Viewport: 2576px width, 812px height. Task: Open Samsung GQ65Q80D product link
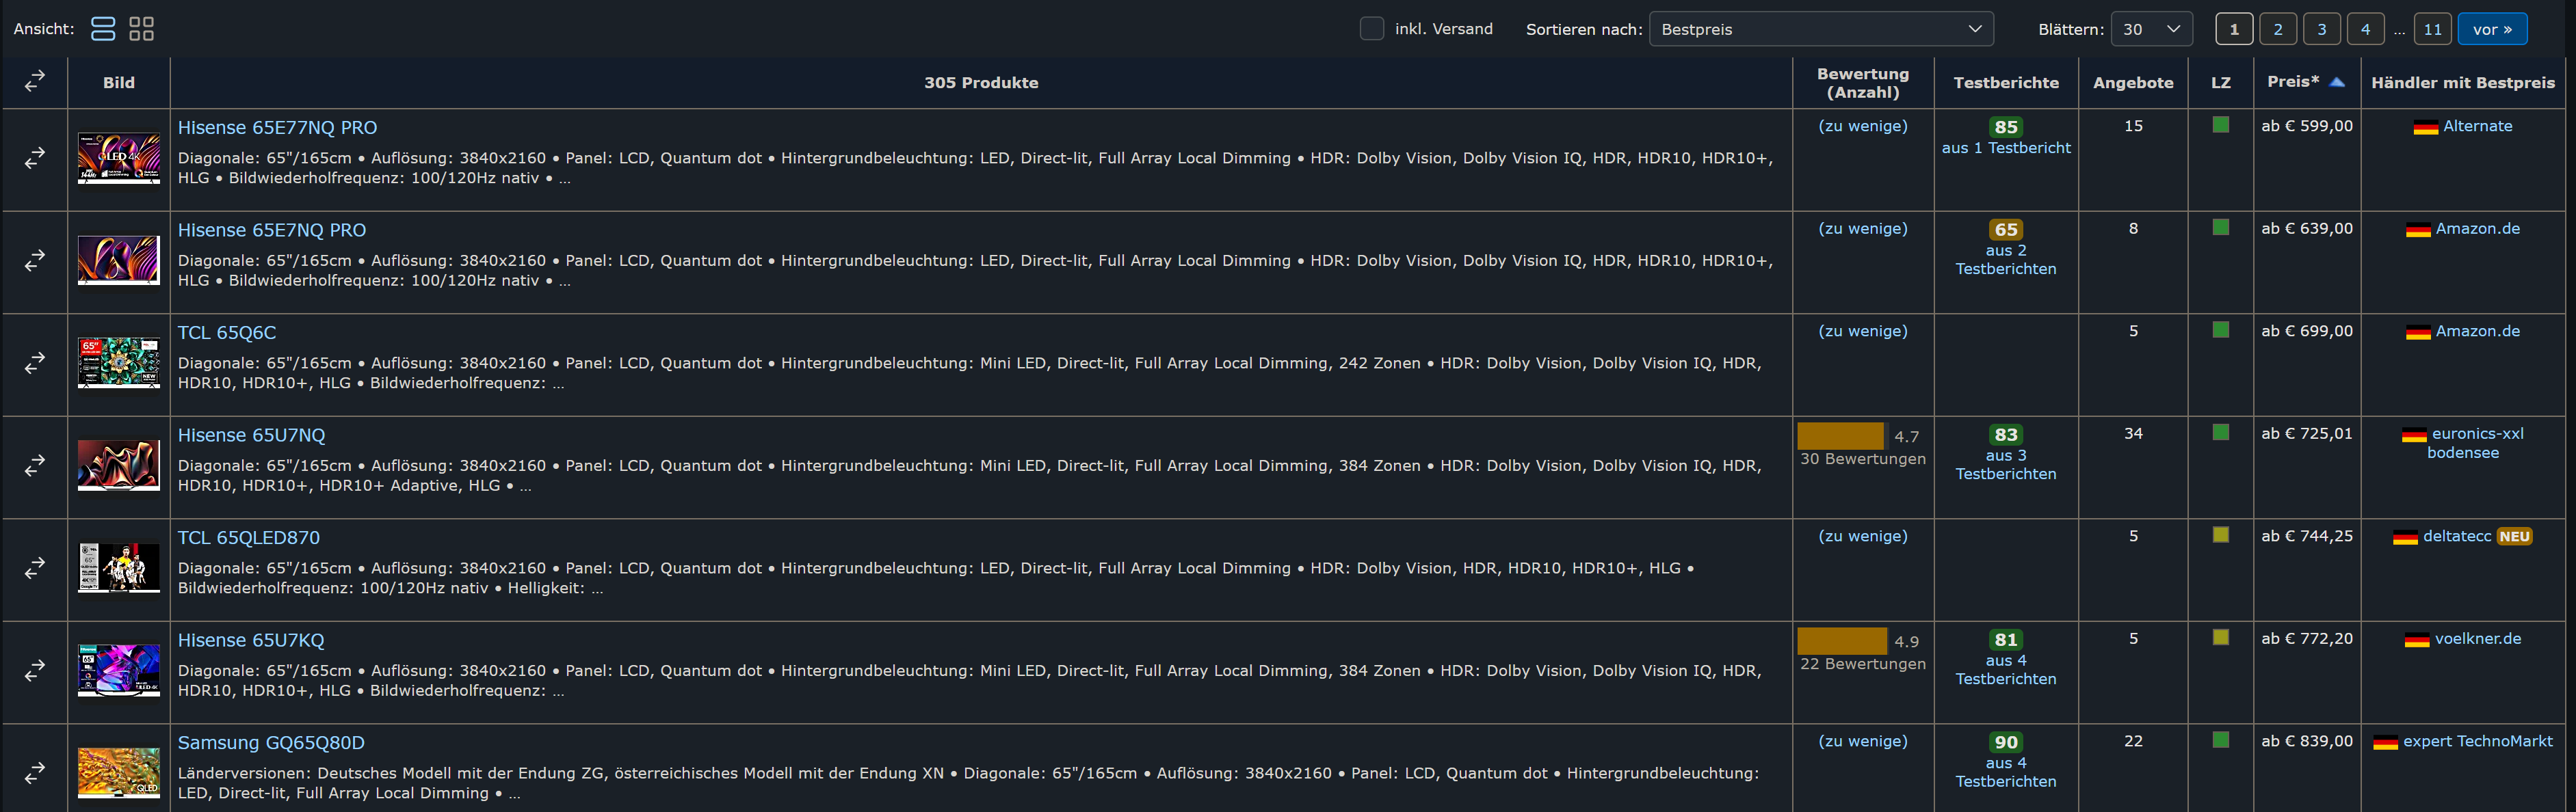[271, 742]
